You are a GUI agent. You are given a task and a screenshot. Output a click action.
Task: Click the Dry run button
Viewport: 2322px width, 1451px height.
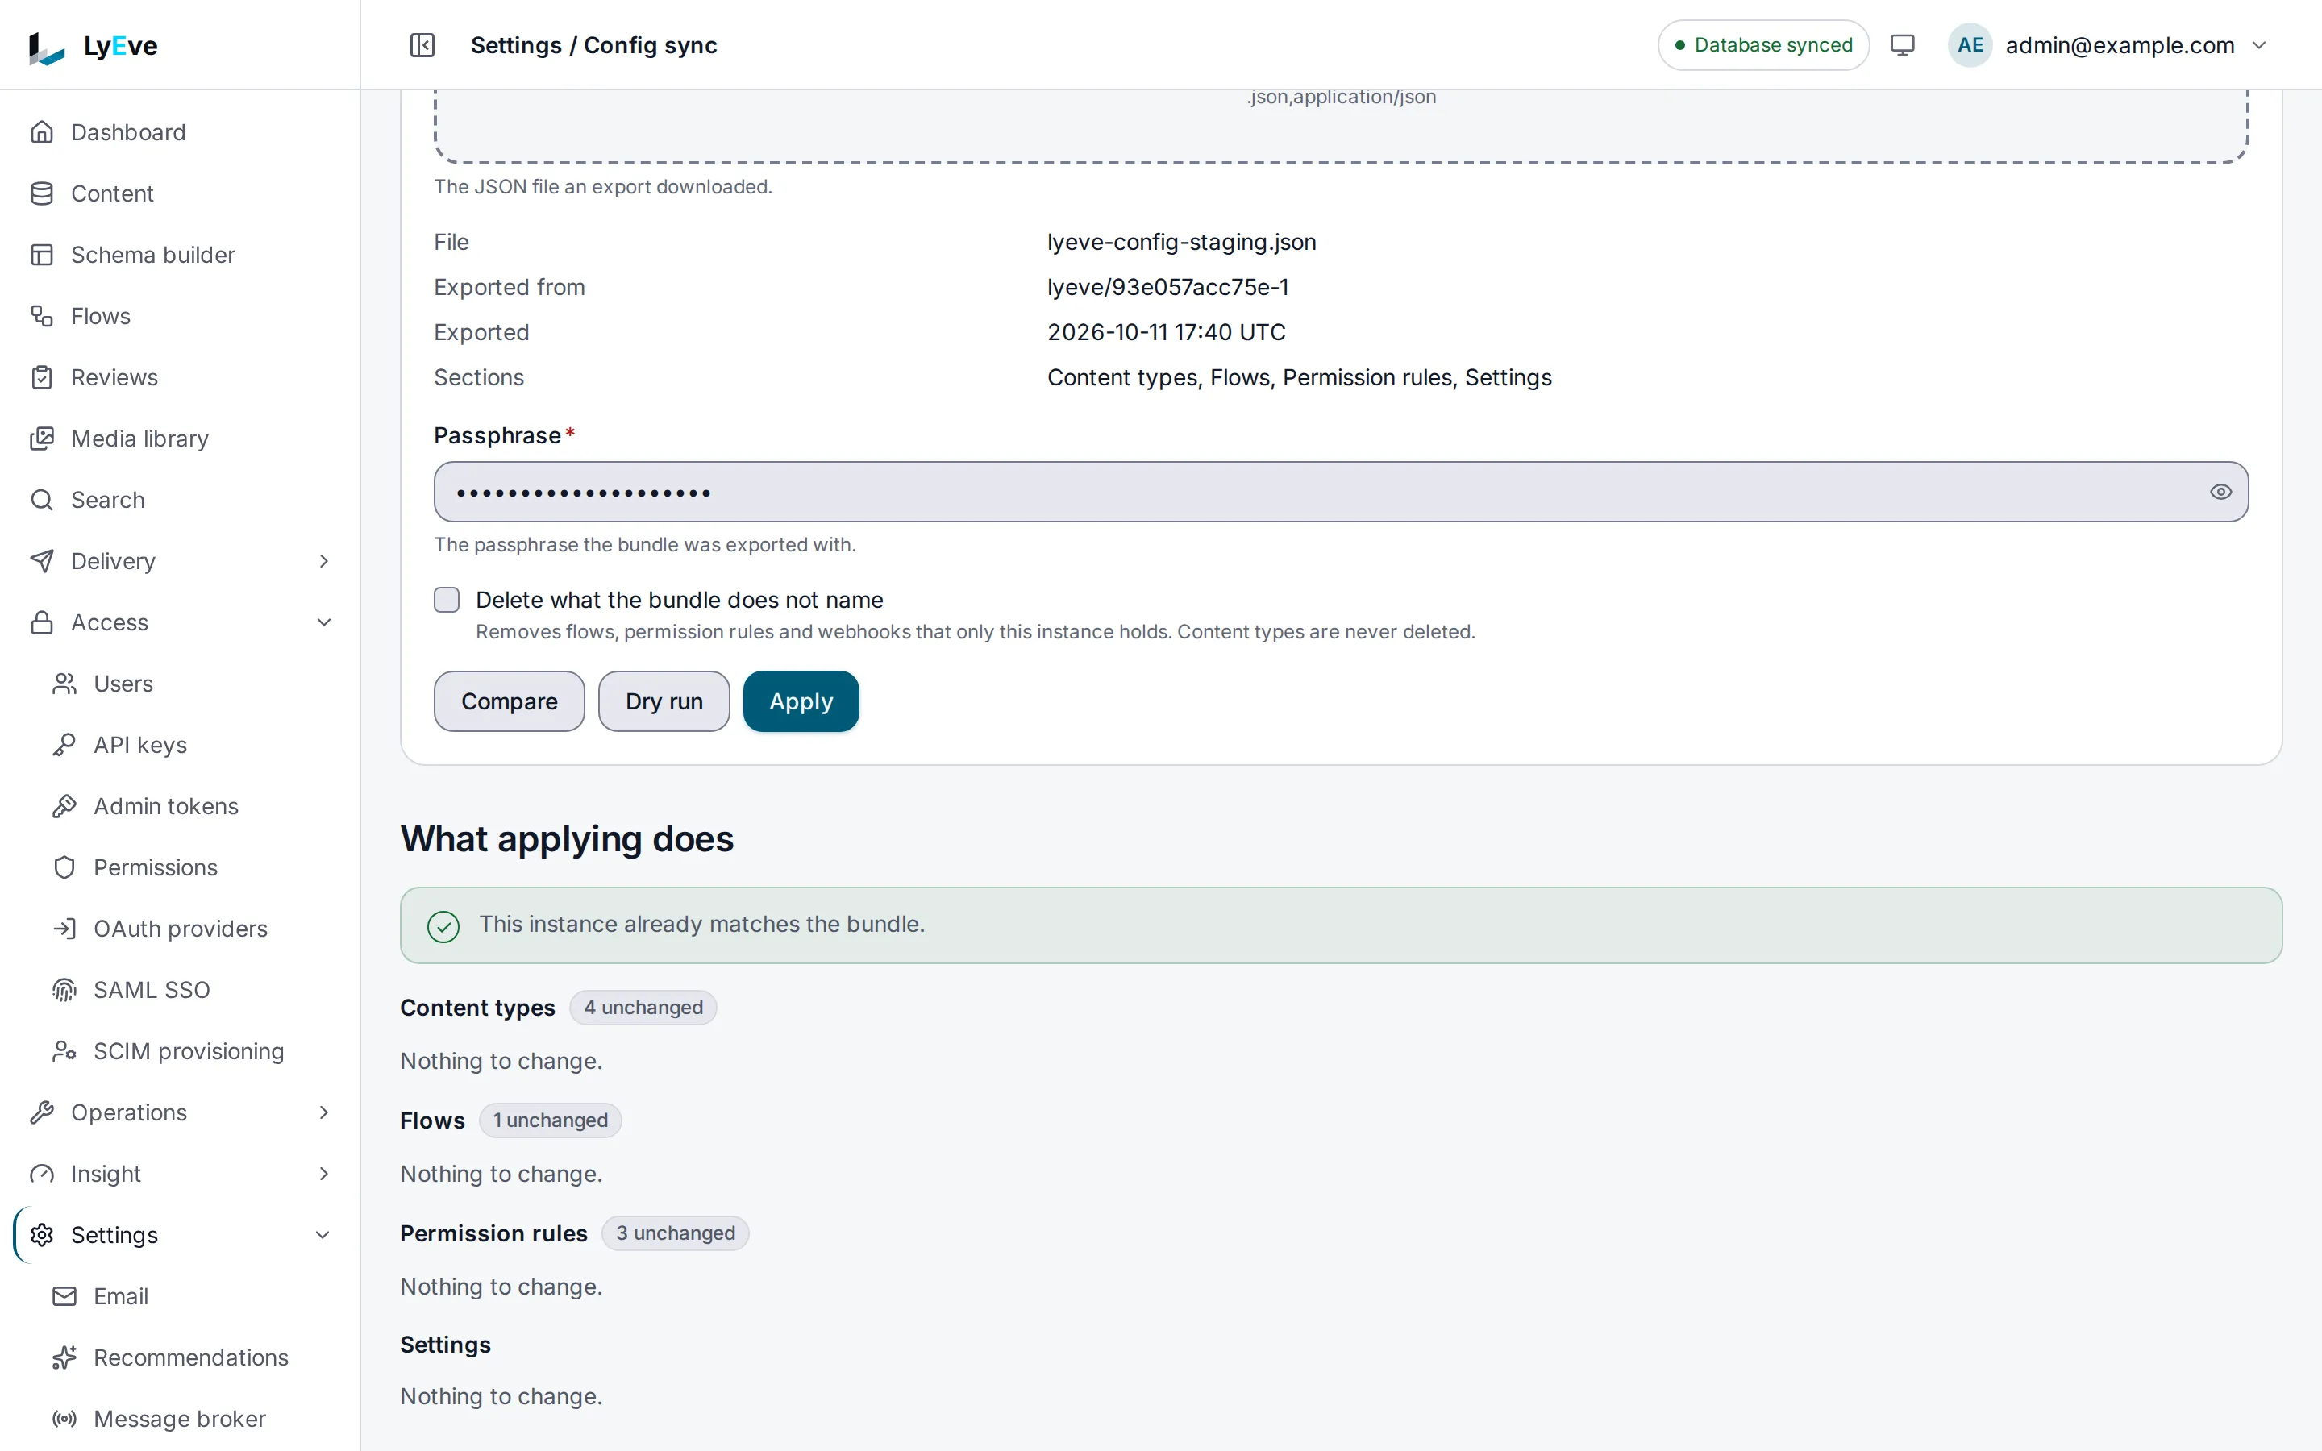click(x=664, y=701)
